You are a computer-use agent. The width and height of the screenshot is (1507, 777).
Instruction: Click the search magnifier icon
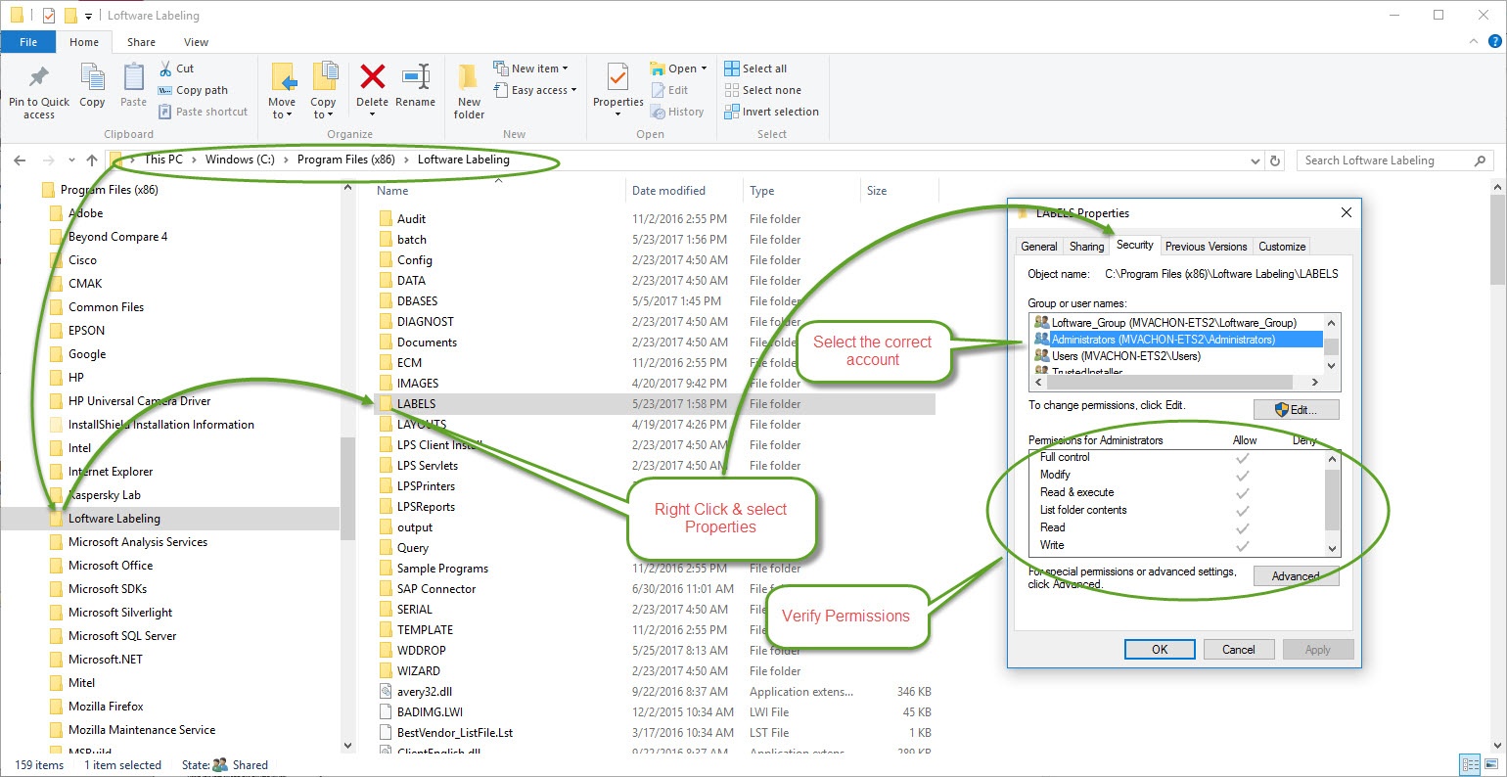pos(1480,160)
